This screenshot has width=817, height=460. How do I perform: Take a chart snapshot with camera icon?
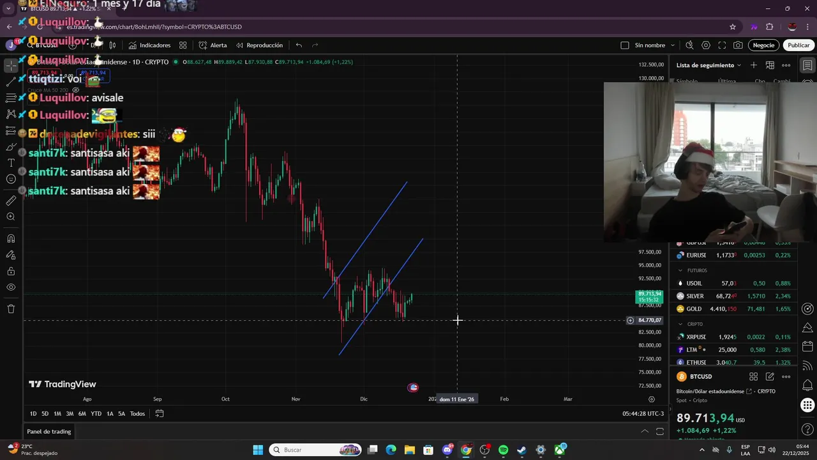(x=738, y=45)
